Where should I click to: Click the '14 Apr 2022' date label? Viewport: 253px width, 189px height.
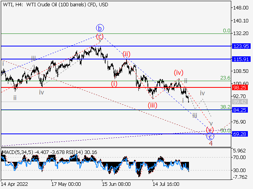15,184
